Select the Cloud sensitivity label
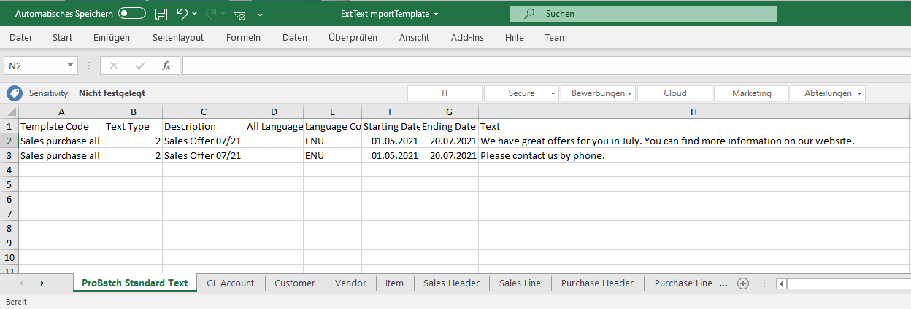The image size is (911, 309). tap(675, 93)
